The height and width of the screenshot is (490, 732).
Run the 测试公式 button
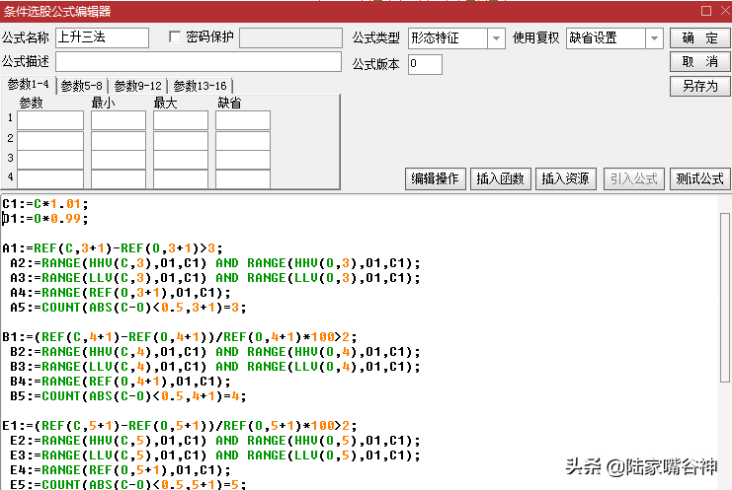699,178
